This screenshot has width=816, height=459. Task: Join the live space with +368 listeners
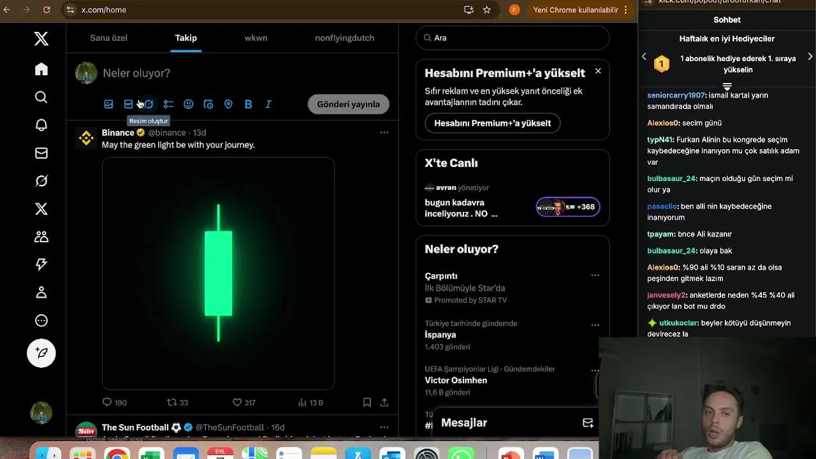tap(567, 207)
